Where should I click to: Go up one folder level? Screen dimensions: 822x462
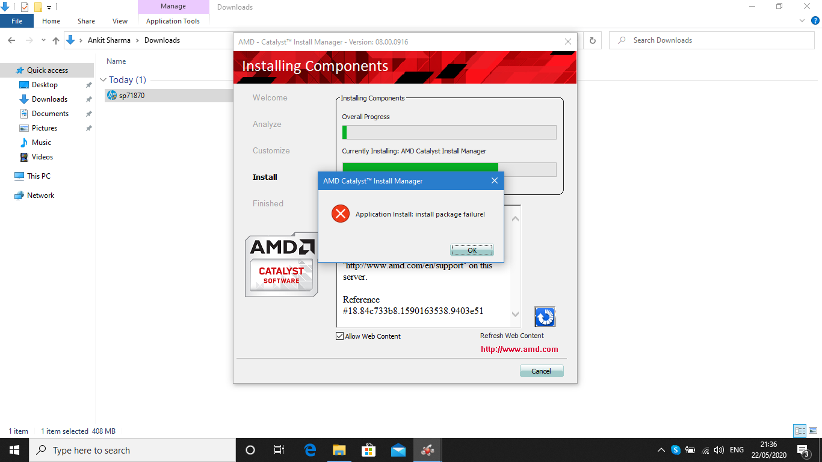pos(56,40)
